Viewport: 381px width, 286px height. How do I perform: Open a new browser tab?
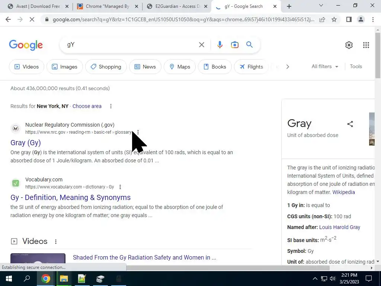click(289, 6)
